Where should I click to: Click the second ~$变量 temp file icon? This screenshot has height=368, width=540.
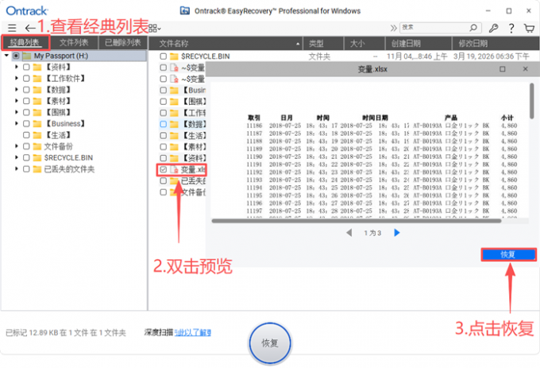[x=174, y=79]
